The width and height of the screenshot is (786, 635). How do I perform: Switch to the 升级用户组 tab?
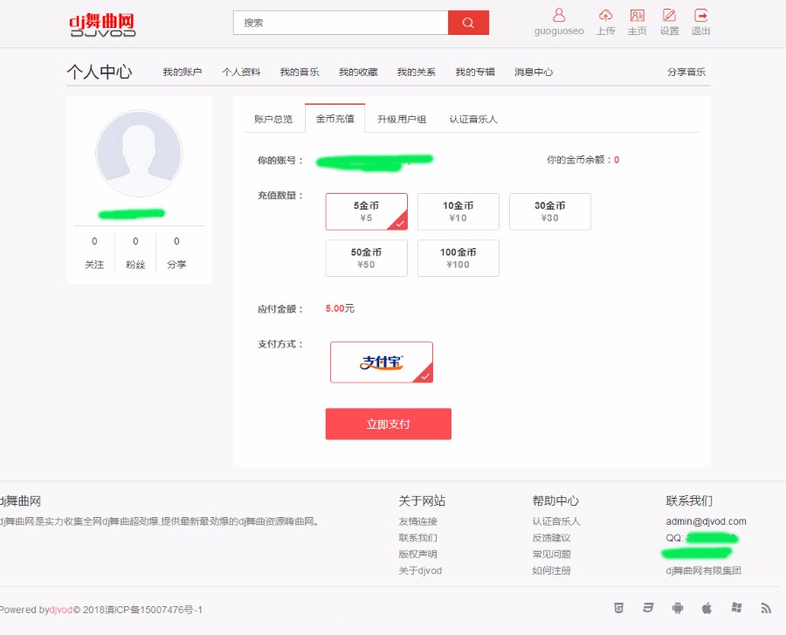pos(402,119)
